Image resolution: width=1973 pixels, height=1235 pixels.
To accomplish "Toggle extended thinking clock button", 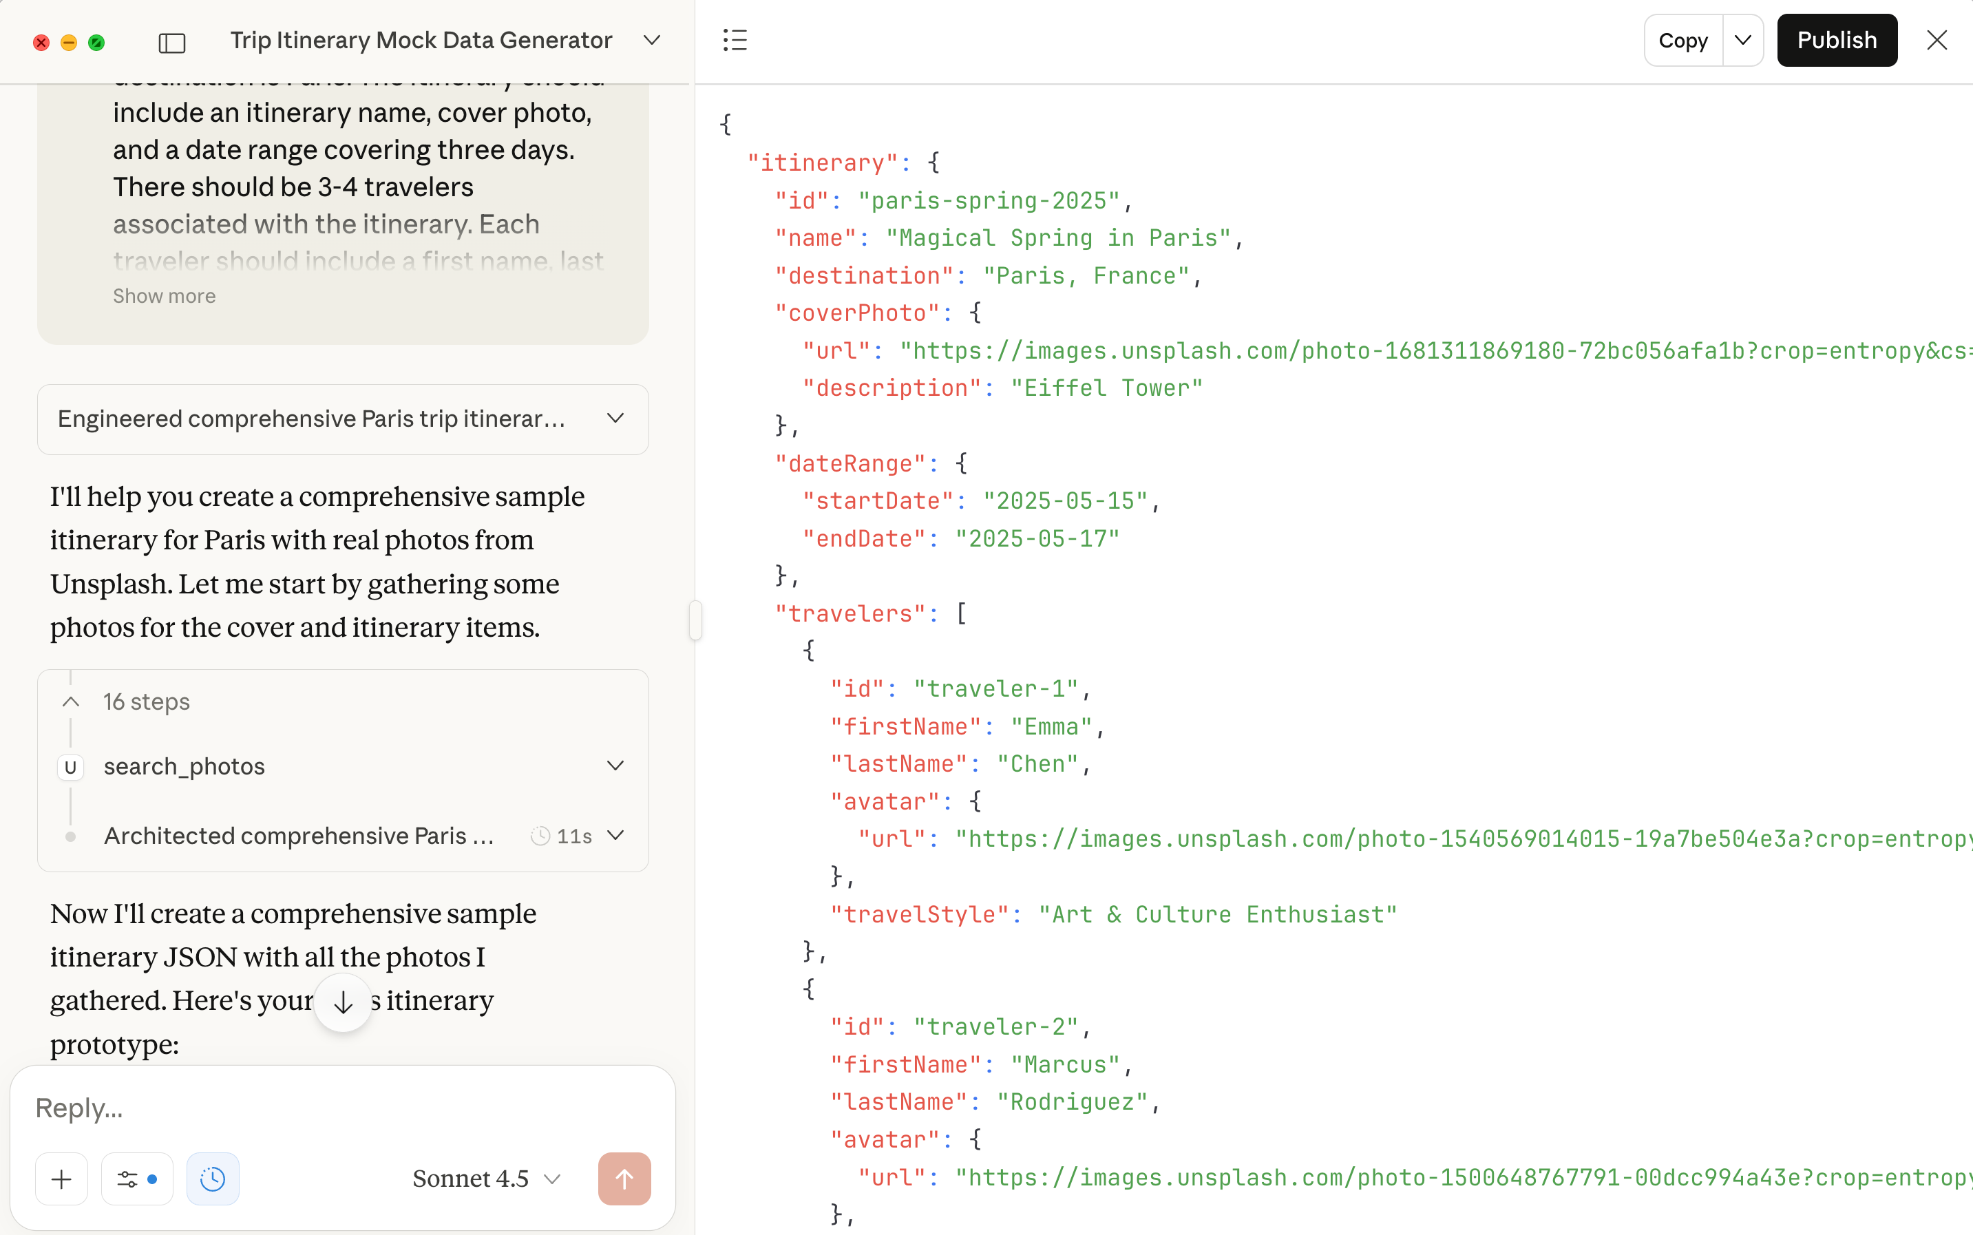I will click(x=212, y=1178).
